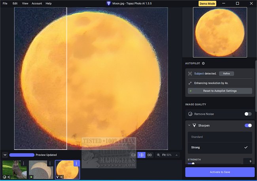Open options menu on dog thumbnail
257x181 pixels.
pyautogui.click(x=24, y=163)
